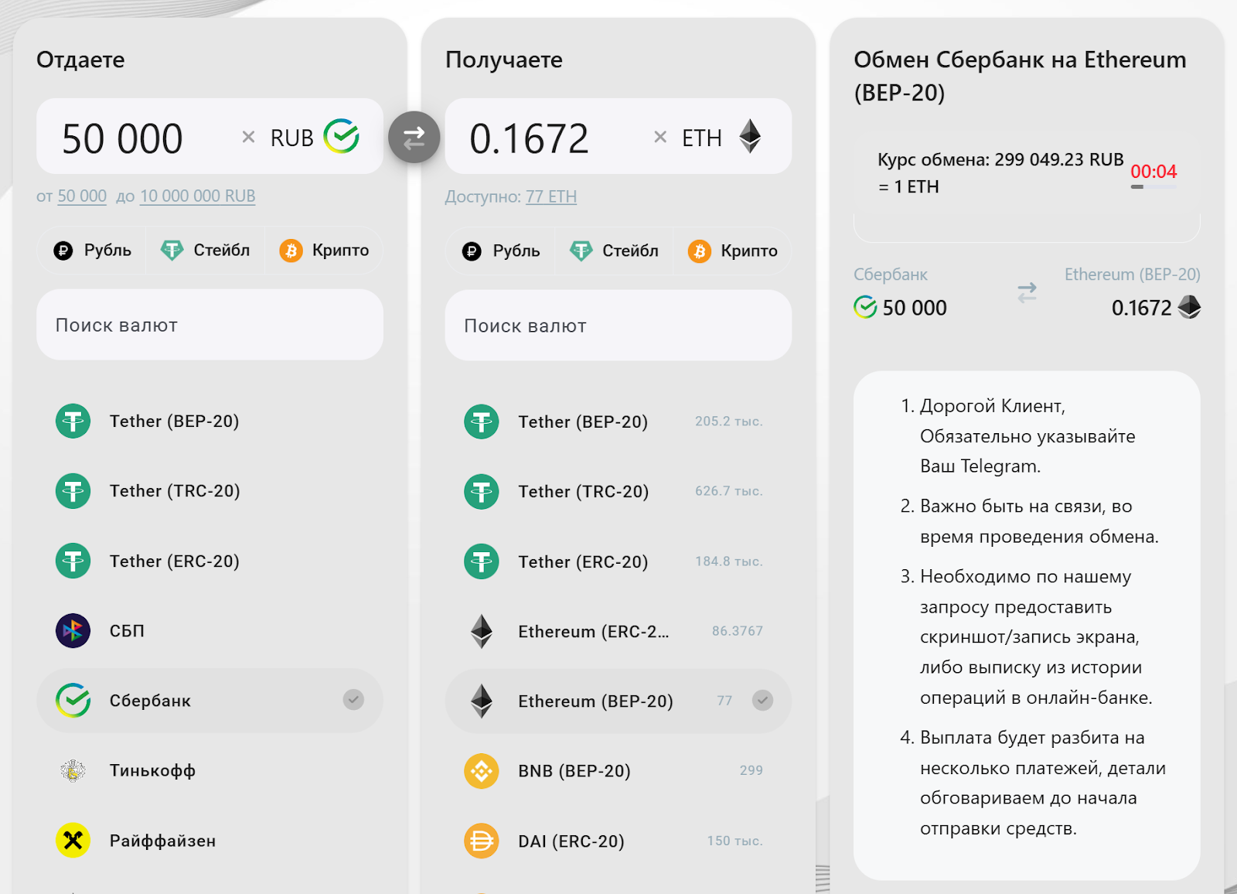The width and height of the screenshot is (1237, 894).
Task: Click the 10 000 000 RUB limit link
Action: coord(196,196)
